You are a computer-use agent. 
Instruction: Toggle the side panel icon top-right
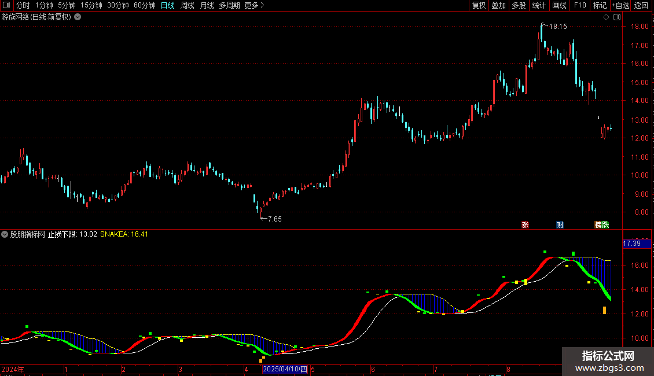point(617,17)
